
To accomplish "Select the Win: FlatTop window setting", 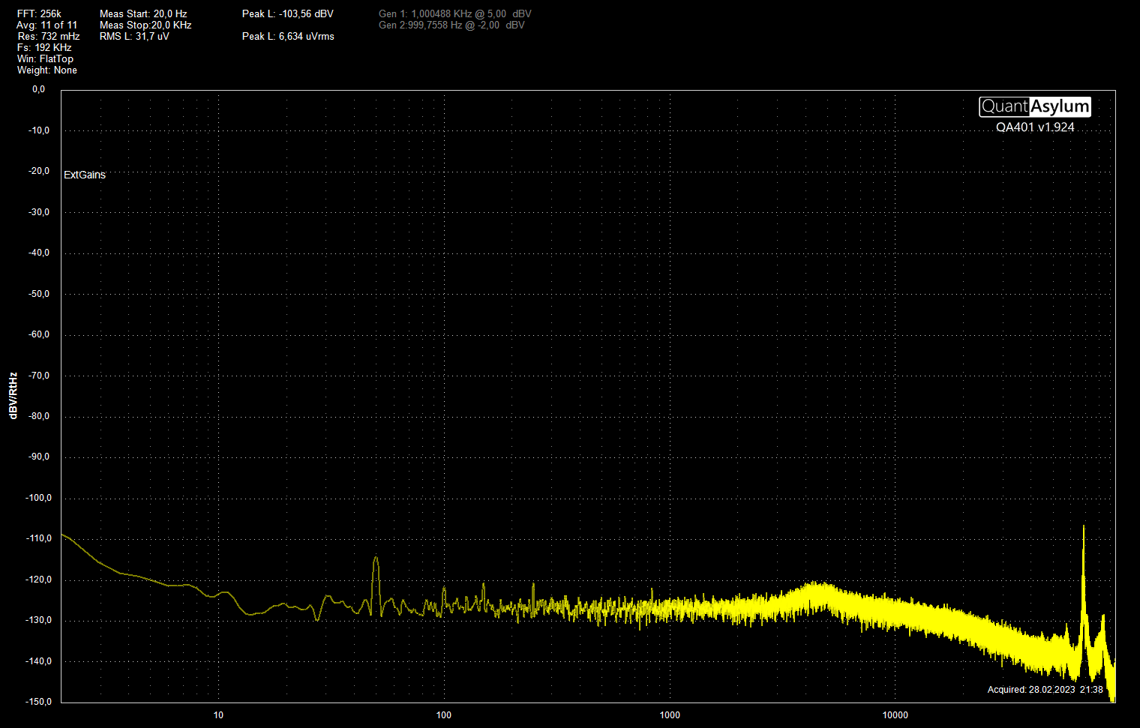I will [x=45, y=58].
